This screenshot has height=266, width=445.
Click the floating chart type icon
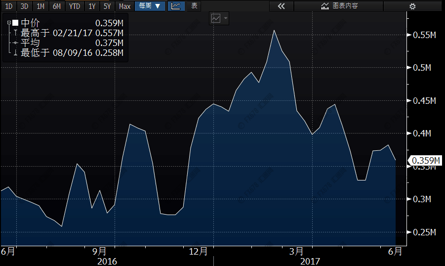[x=216, y=18]
